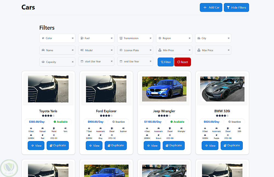Viewport: 274px width, 177px height.
Task: View the Toyota Yaris car
Action: [36, 146]
